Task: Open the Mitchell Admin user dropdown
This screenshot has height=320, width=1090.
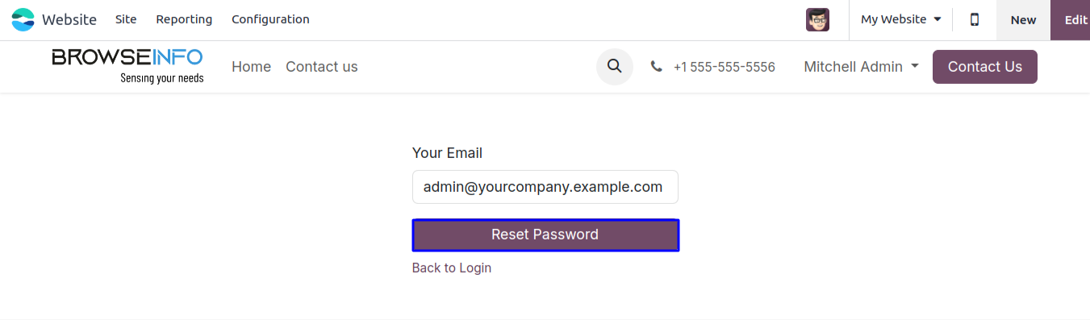Action: [x=861, y=67]
